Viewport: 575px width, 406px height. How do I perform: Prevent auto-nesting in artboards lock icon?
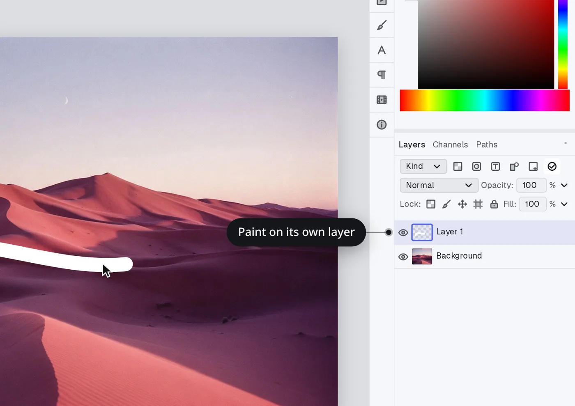[x=478, y=204]
